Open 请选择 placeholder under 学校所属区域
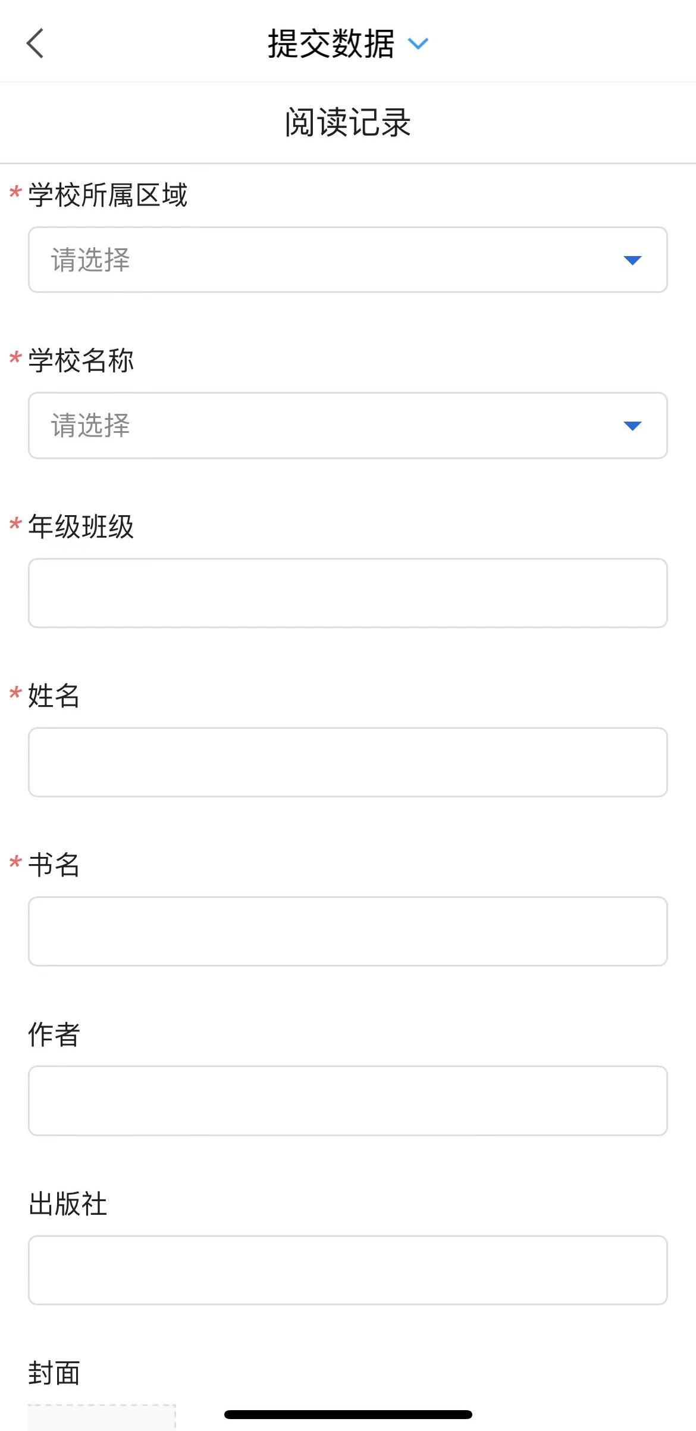 coord(90,260)
